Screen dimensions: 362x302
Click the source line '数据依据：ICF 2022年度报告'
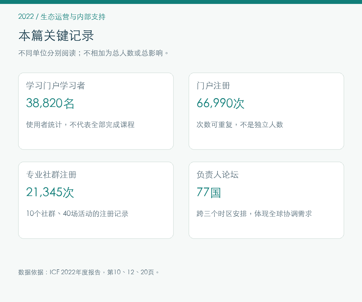point(59,272)
